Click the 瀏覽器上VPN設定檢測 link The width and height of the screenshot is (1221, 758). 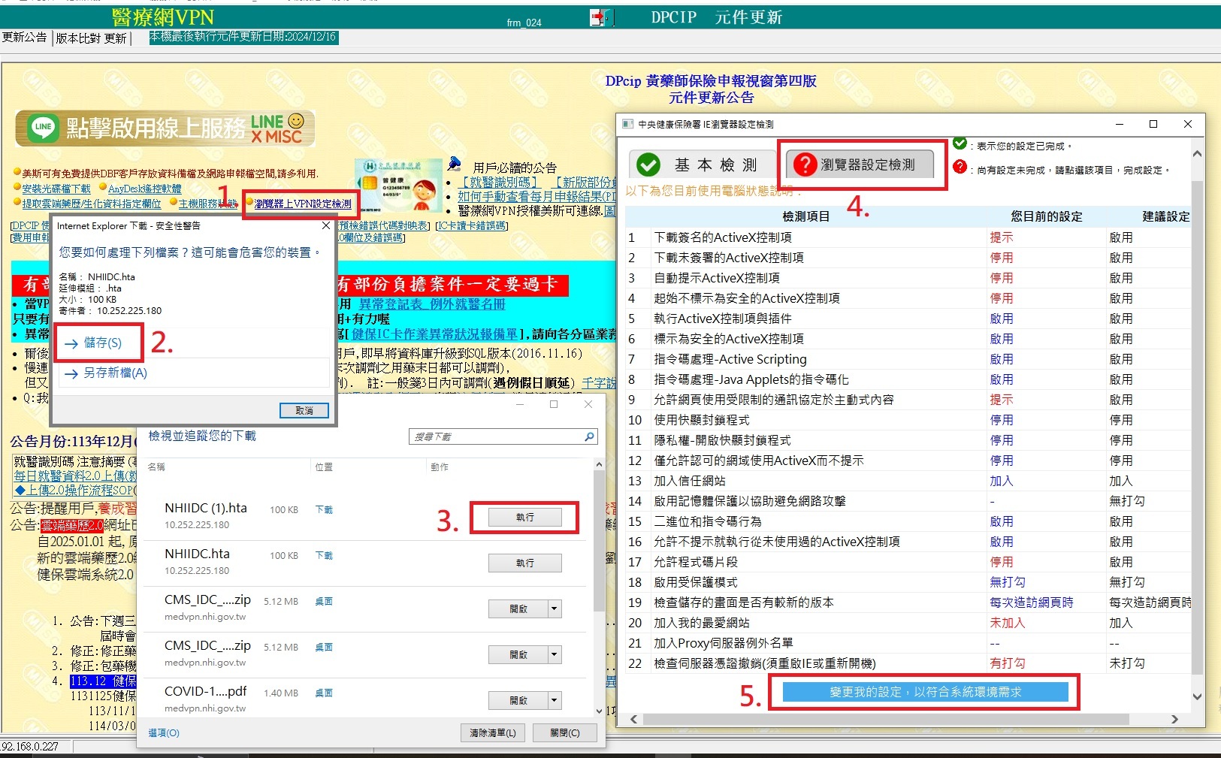(x=302, y=204)
